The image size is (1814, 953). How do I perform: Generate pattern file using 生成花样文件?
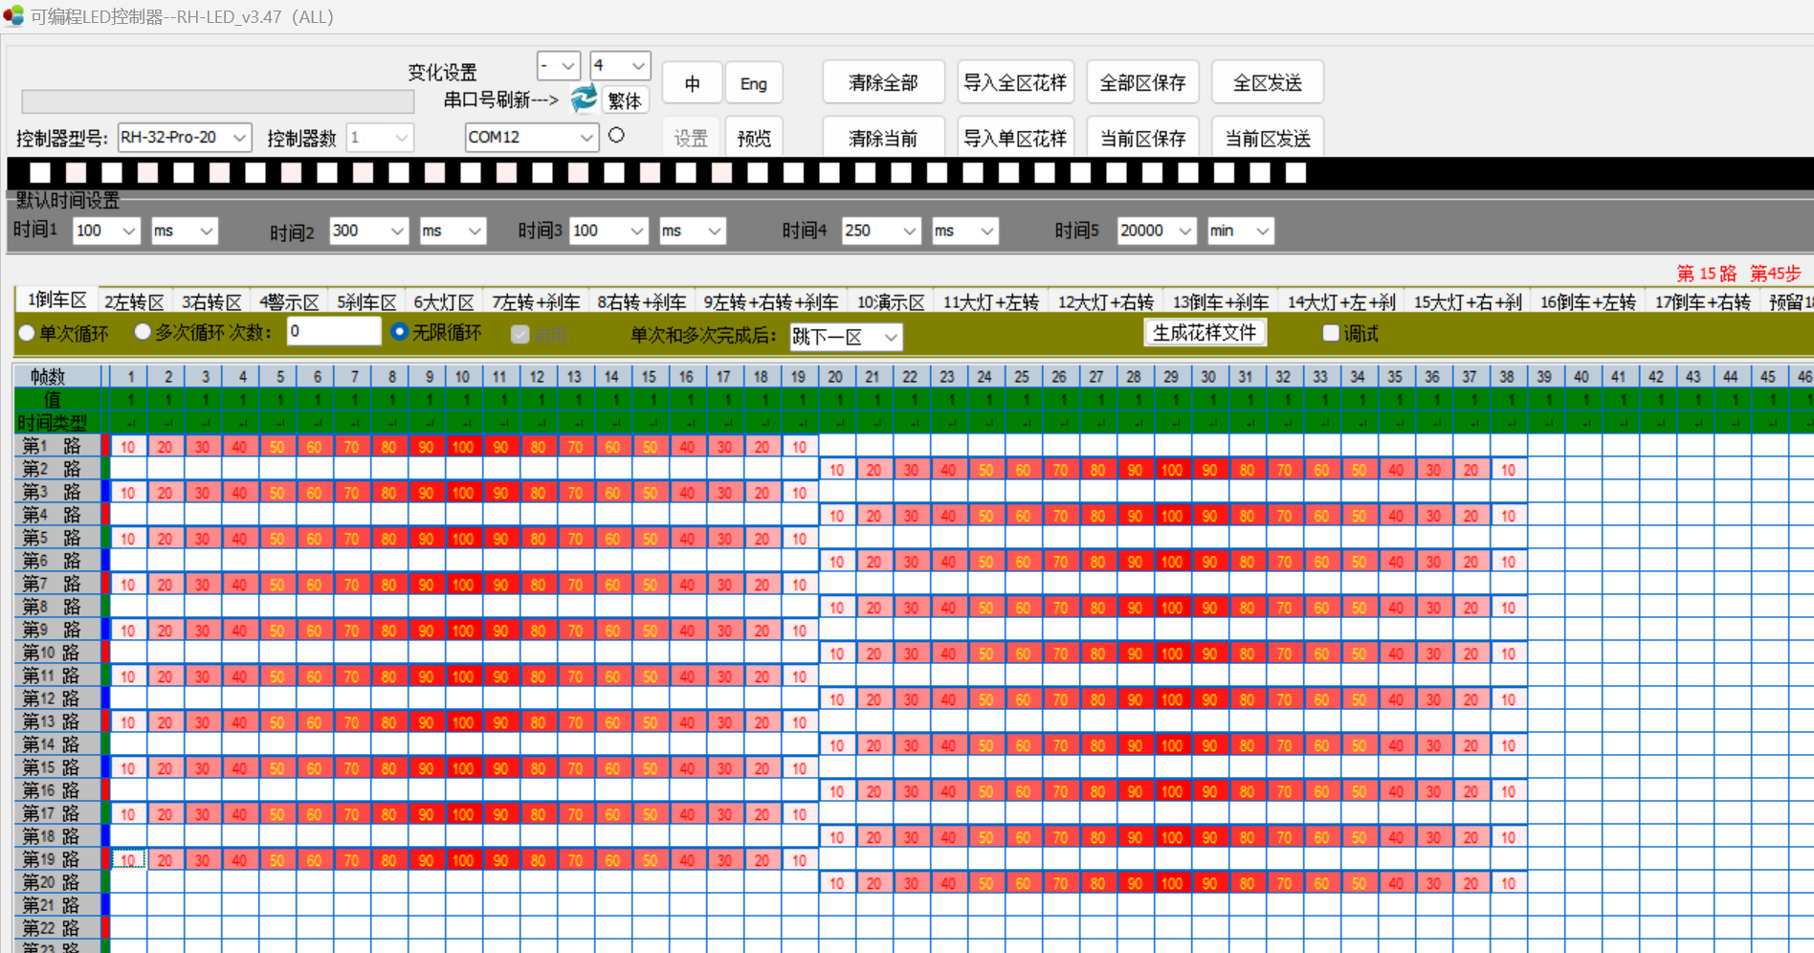[1205, 332]
